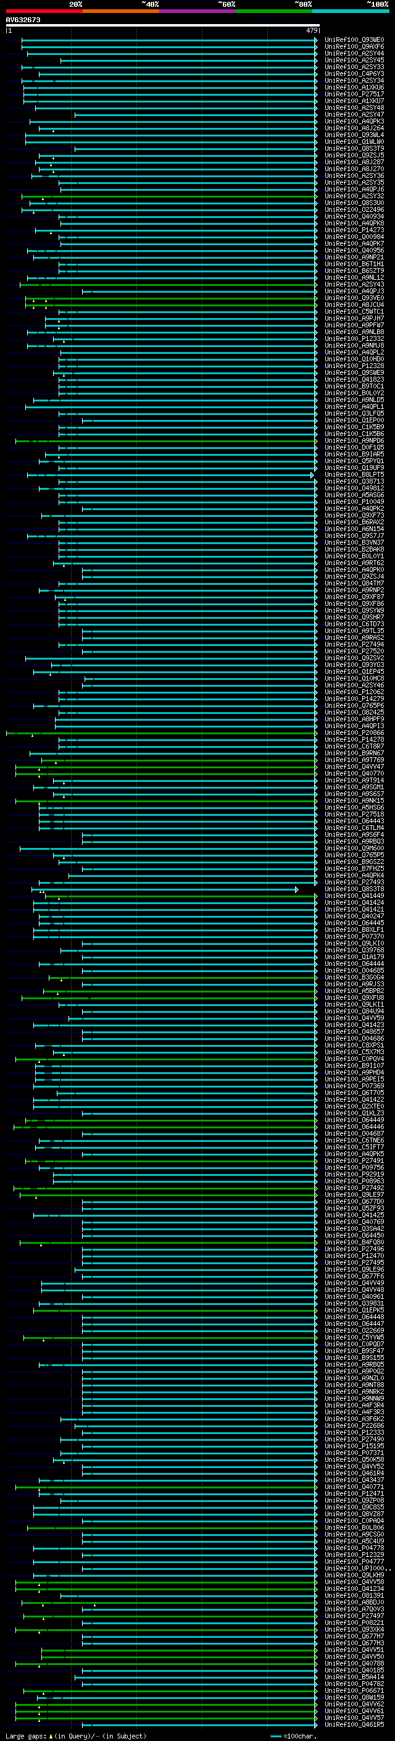Select the UniRef100_Q8S3T8 label
395x1741 pixels.
(x=354, y=889)
